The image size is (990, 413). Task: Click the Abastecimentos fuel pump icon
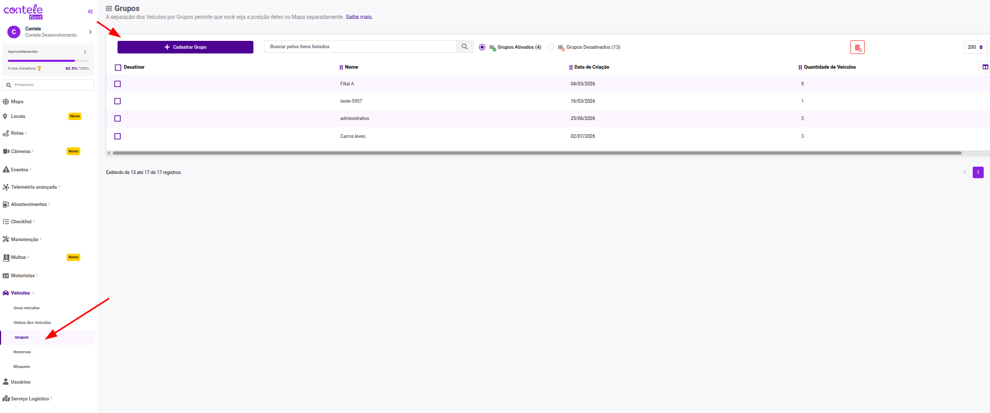pos(6,204)
